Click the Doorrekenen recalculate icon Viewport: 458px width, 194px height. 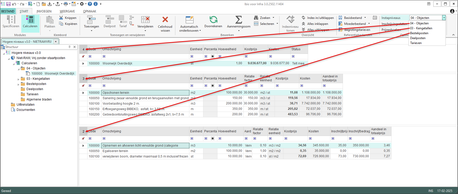pos(213,21)
